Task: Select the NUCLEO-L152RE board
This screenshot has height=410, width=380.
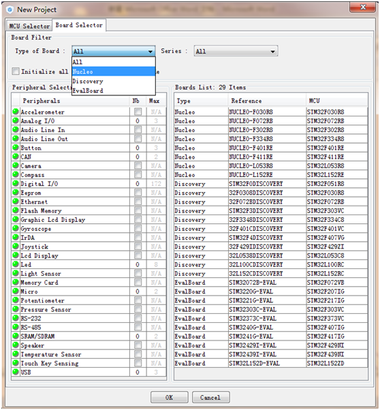Action: point(271,174)
